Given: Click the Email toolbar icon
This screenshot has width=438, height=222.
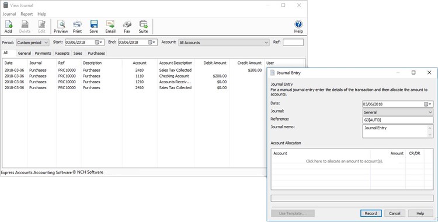Looking at the screenshot, I should pyautogui.click(x=110, y=27).
